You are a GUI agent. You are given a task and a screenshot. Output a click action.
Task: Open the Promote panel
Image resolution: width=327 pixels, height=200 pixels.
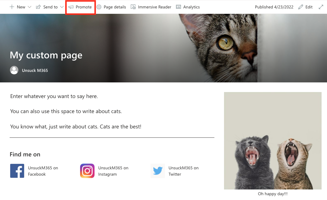click(80, 7)
